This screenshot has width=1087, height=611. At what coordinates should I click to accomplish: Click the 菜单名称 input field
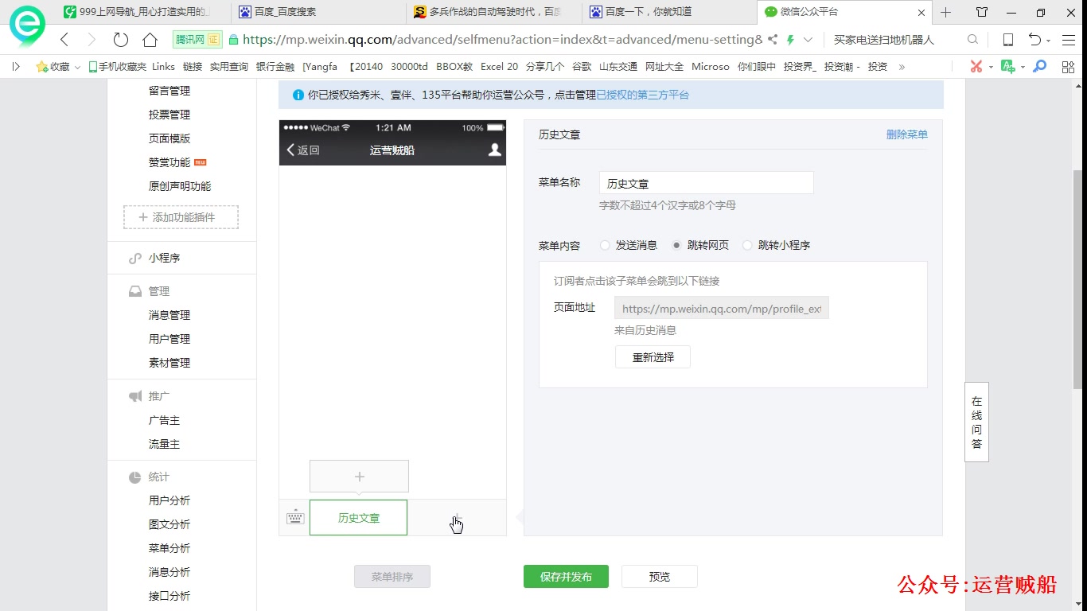coord(707,183)
